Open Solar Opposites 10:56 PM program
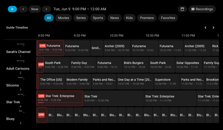 tap(189, 65)
